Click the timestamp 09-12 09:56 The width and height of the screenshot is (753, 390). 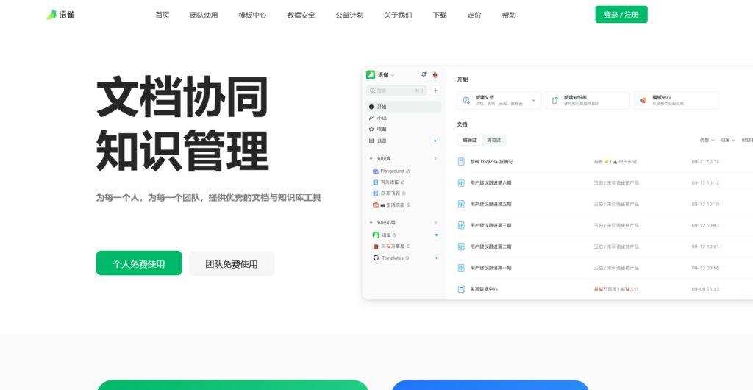705,268
